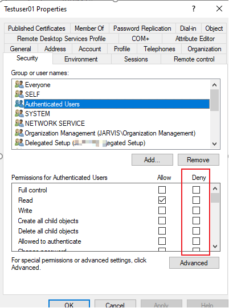Enable Allow for Write permission
The width and height of the screenshot is (229, 308).
(162, 211)
